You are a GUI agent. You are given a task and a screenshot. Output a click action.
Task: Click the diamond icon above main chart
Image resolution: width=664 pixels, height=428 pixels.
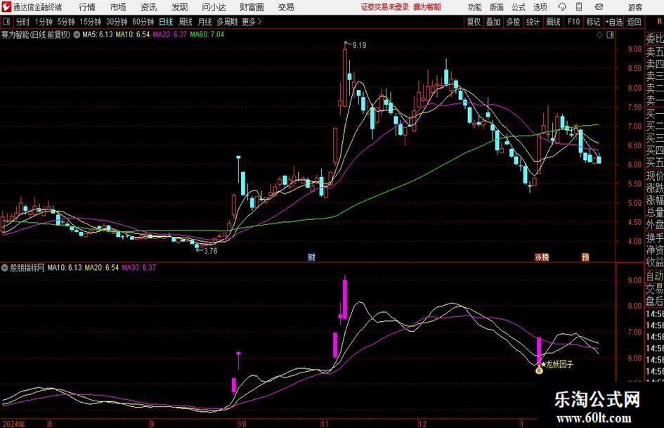pyautogui.click(x=599, y=35)
